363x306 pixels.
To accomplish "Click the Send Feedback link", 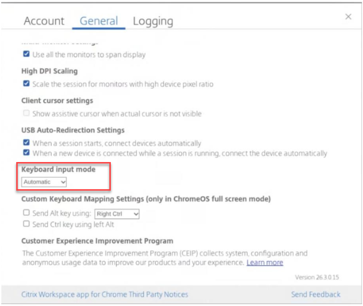I will click(x=316, y=295).
